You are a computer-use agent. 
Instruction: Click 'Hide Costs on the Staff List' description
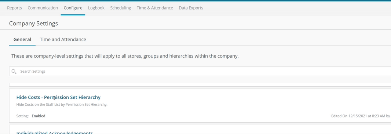62,105
